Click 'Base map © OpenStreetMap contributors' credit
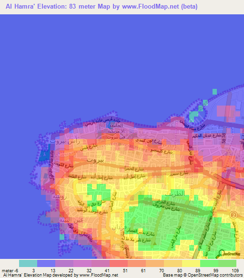 pyautogui.click(x=203, y=275)
